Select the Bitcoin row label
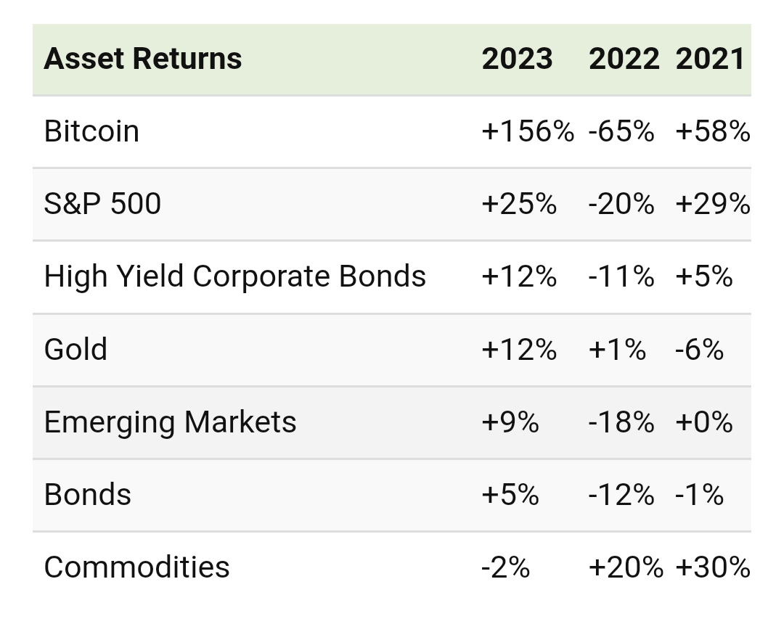Screen dimensions: 768x624 (x=91, y=131)
